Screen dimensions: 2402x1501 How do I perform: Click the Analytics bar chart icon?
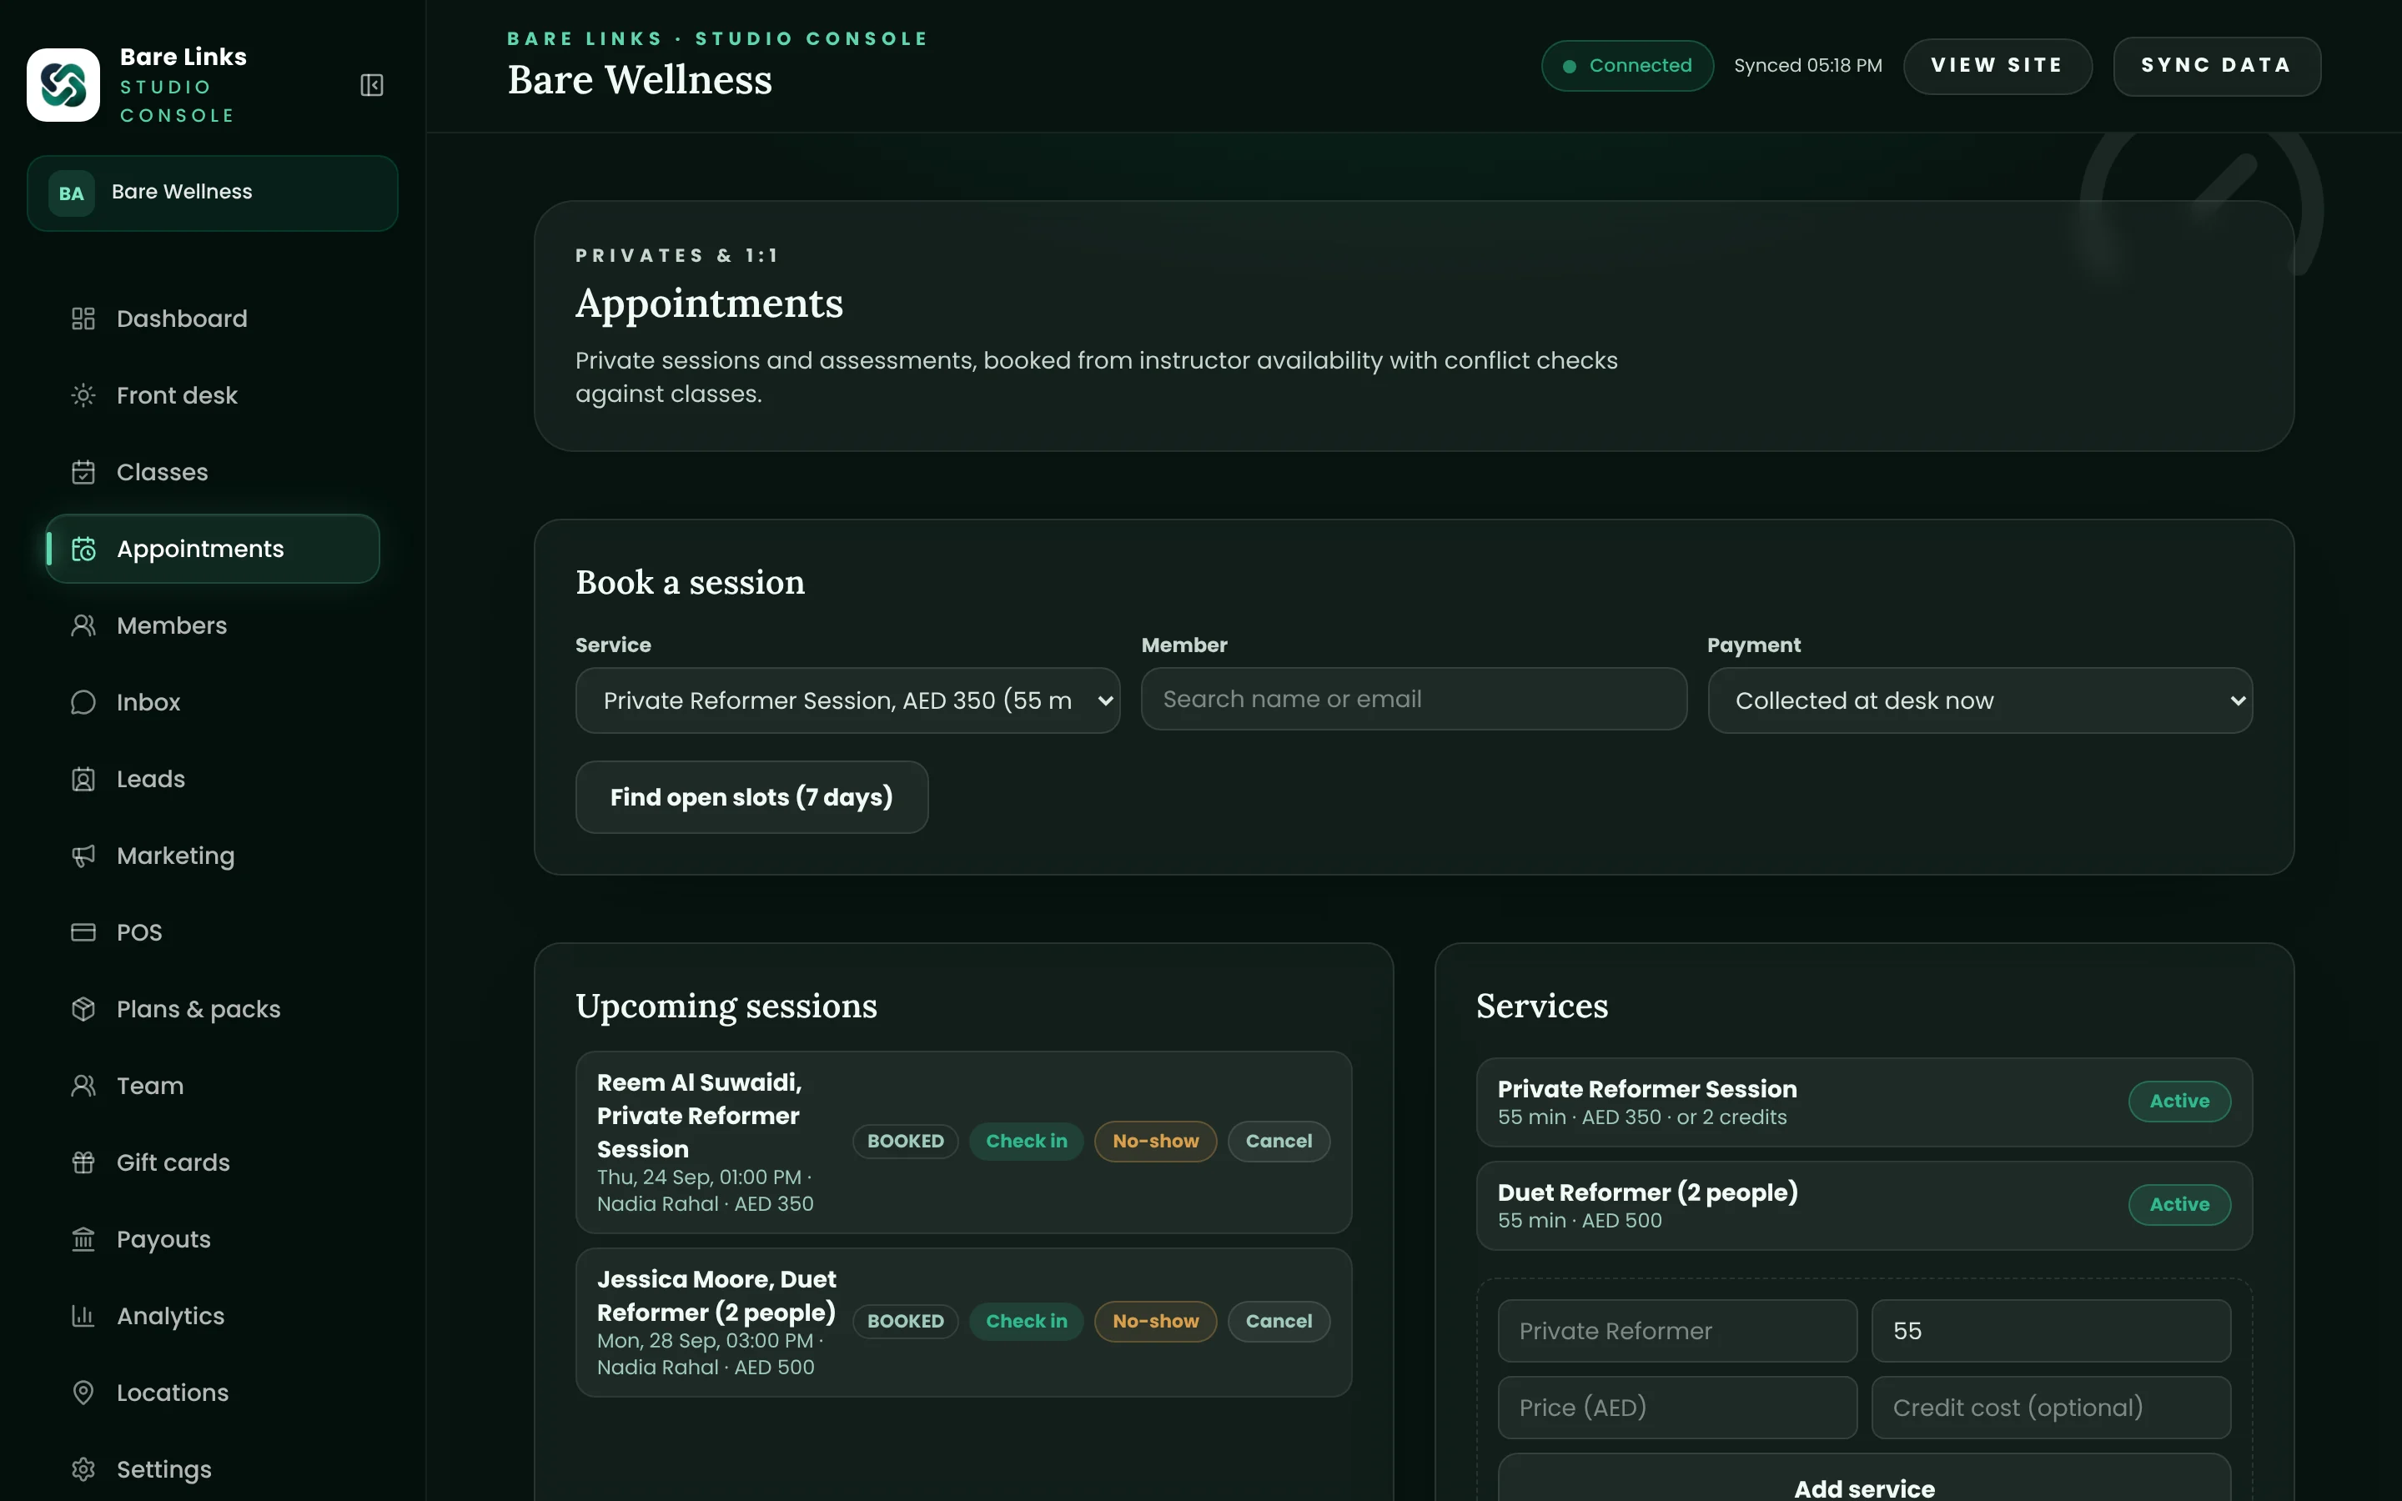tap(83, 1317)
